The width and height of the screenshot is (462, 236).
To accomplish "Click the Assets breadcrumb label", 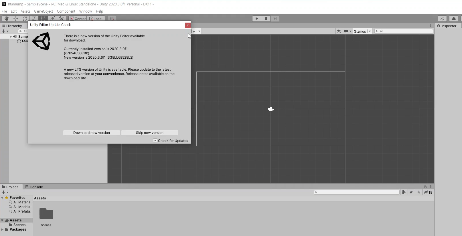I will coord(40,198).
